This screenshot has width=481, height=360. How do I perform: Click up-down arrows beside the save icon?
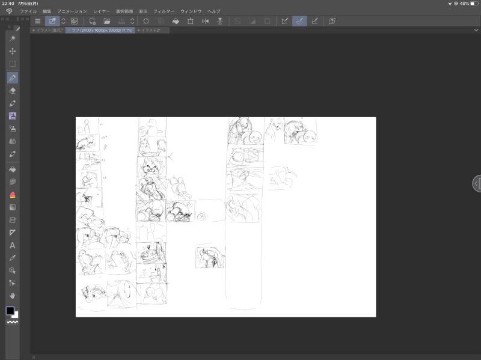pyautogui.click(x=133, y=21)
